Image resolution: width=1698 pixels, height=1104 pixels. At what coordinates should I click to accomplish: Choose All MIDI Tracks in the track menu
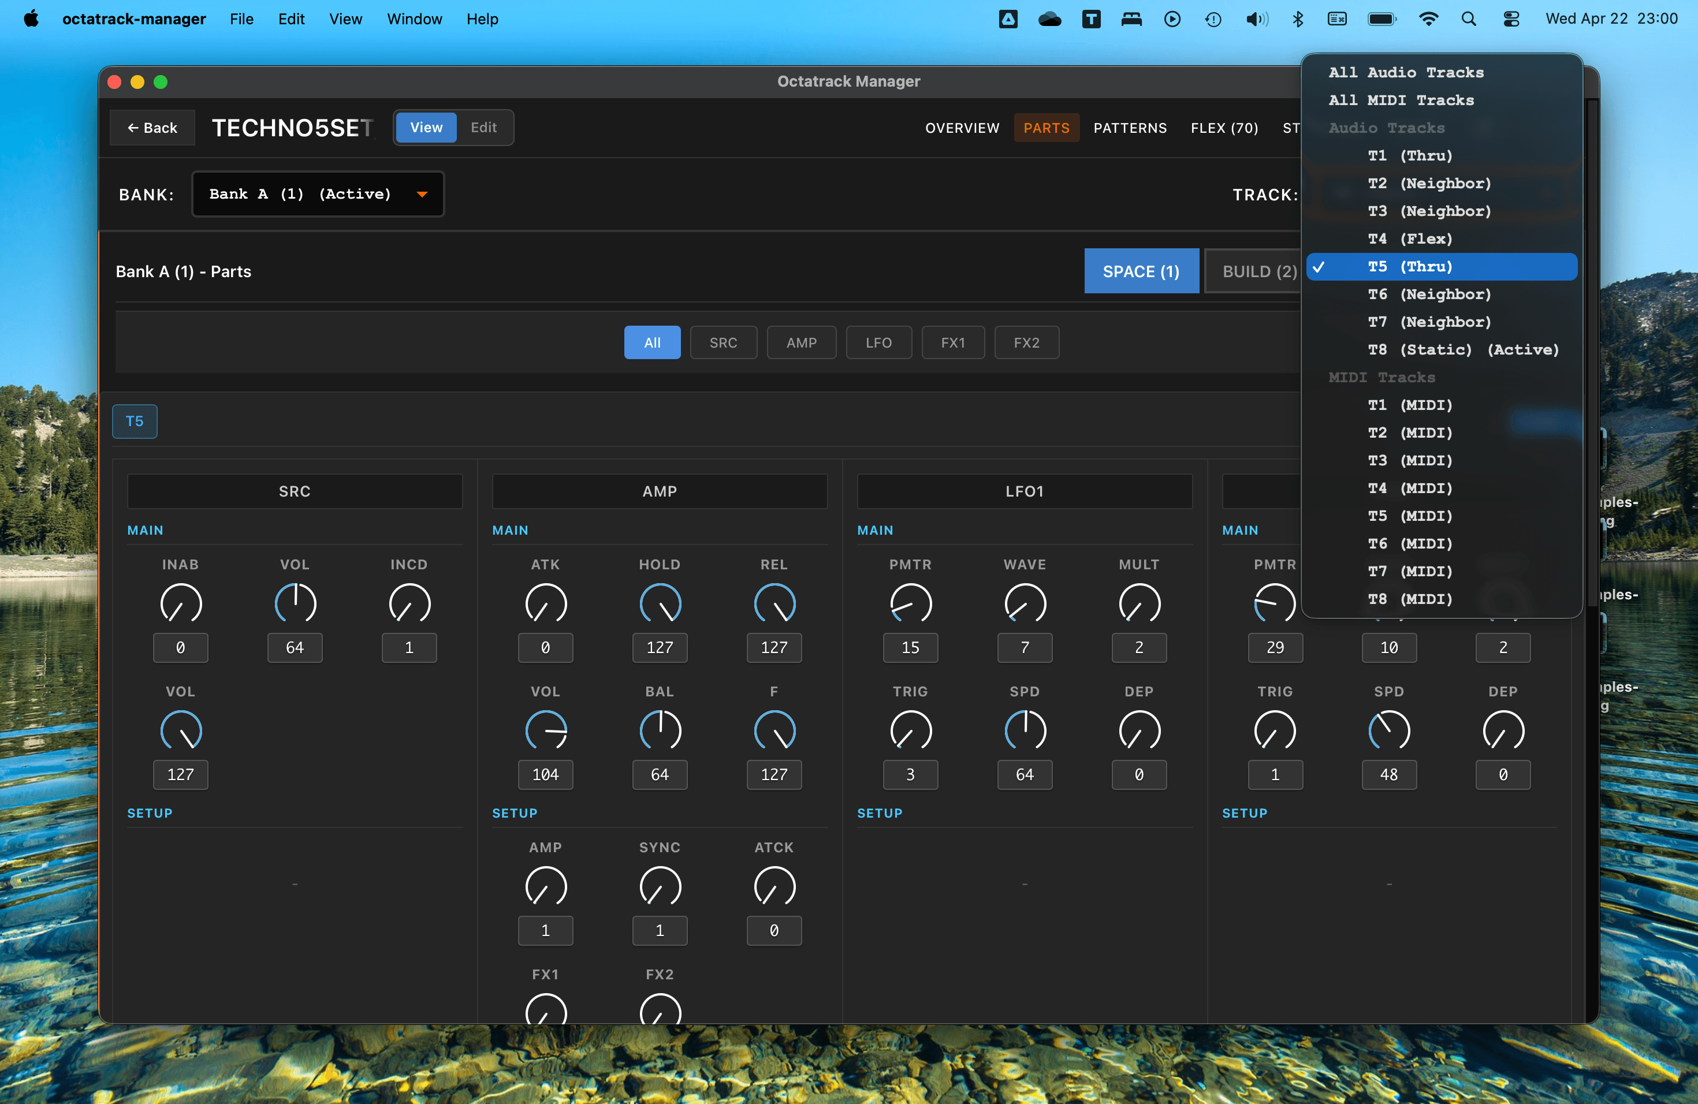(1401, 100)
